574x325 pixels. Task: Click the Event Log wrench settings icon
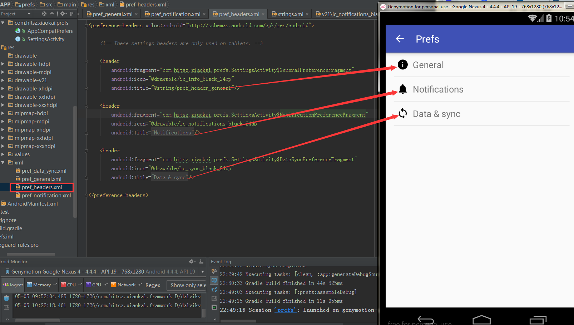click(x=214, y=271)
